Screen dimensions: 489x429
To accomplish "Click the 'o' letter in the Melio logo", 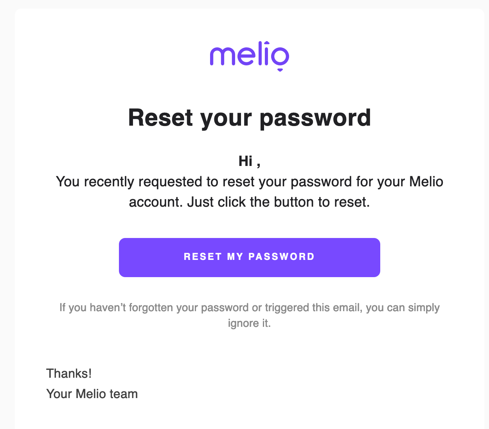I will (x=280, y=57).
